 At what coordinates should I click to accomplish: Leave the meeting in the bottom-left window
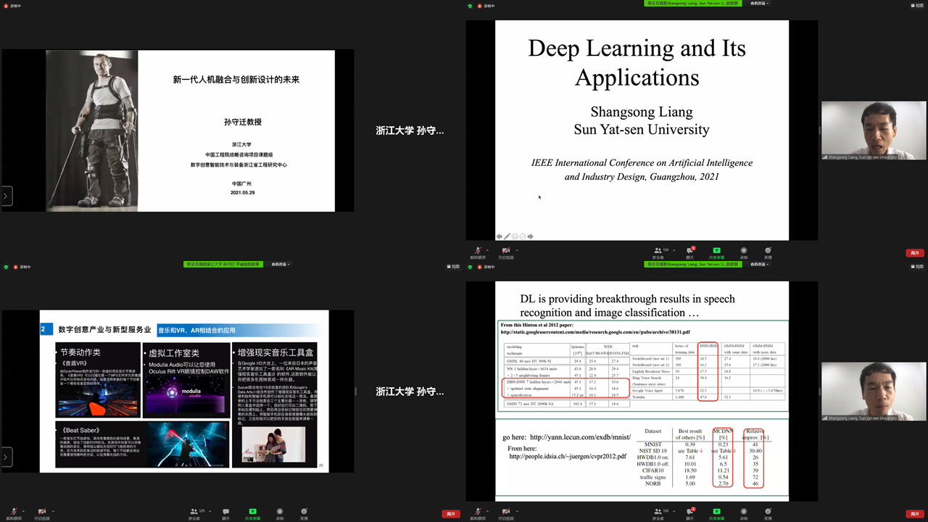coord(451,514)
